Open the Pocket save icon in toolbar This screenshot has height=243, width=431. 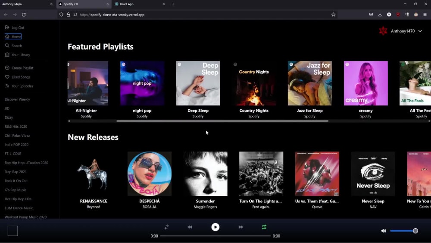(371, 15)
